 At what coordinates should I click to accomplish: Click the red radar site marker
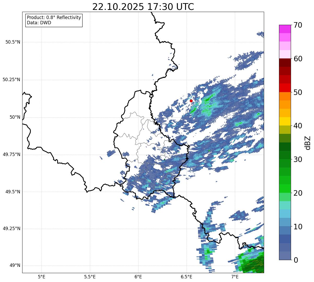pos(191,101)
